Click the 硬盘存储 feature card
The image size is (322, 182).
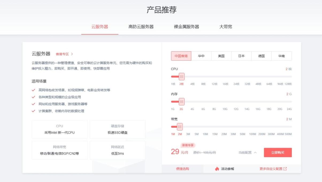tap(118, 129)
